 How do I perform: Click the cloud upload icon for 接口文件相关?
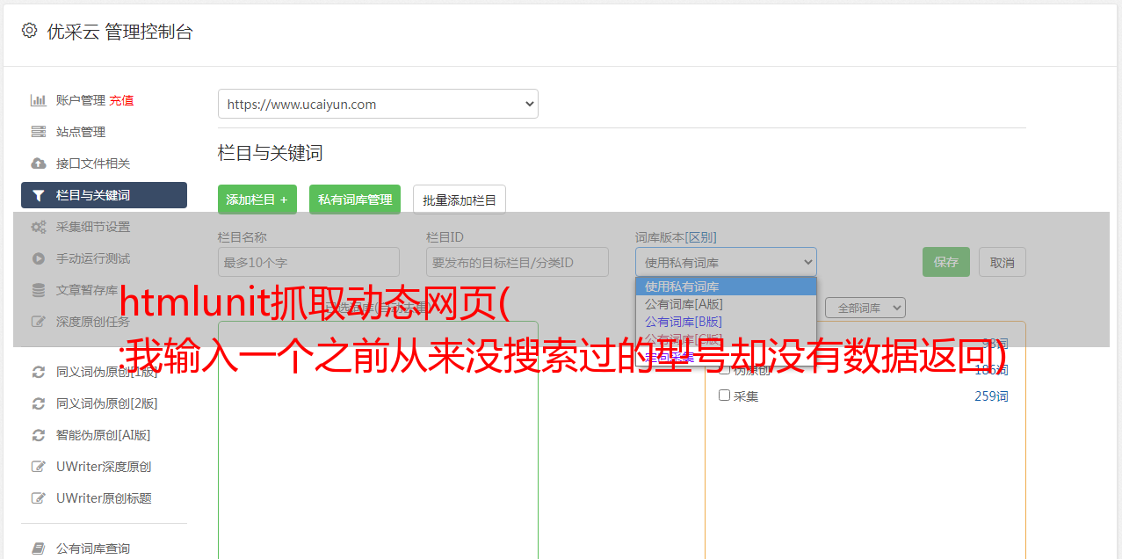click(x=39, y=163)
